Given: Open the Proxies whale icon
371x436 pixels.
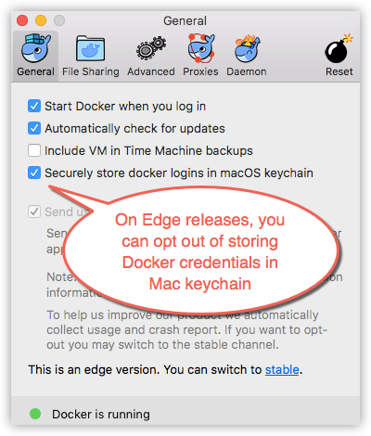Looking at the screenshot, I should (x=200, y=48).
